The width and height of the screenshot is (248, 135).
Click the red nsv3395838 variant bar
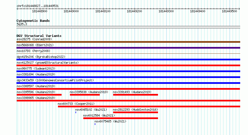(85, 95)
